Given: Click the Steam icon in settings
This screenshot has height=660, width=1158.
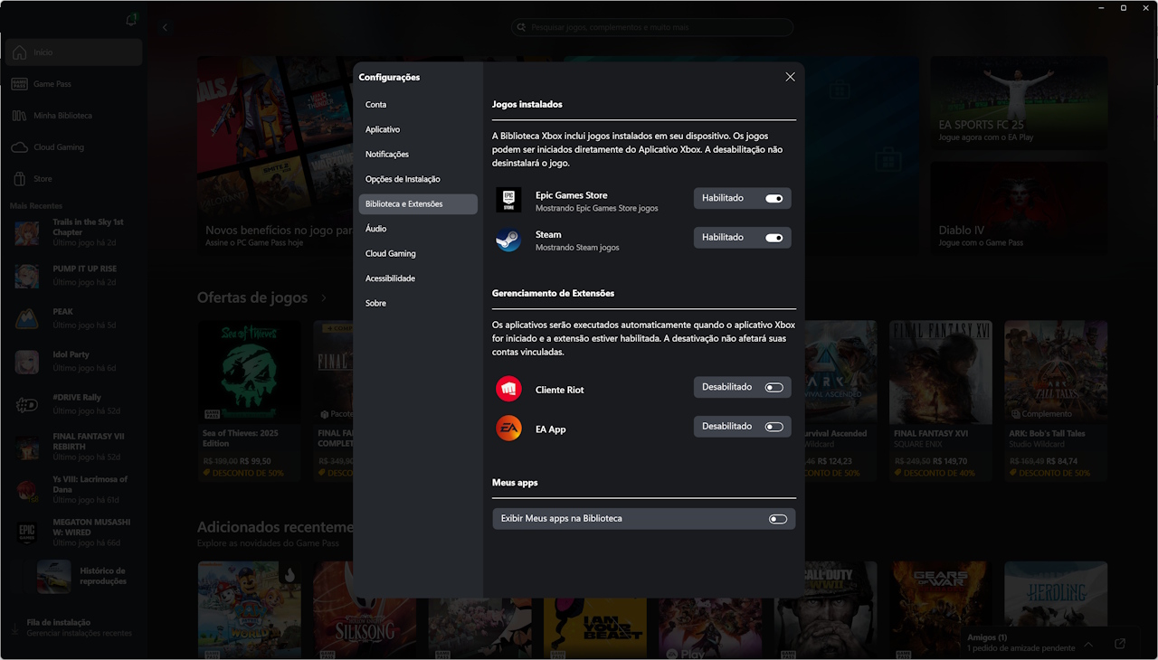Looking at the screenshot, I should tap(508, 240).
